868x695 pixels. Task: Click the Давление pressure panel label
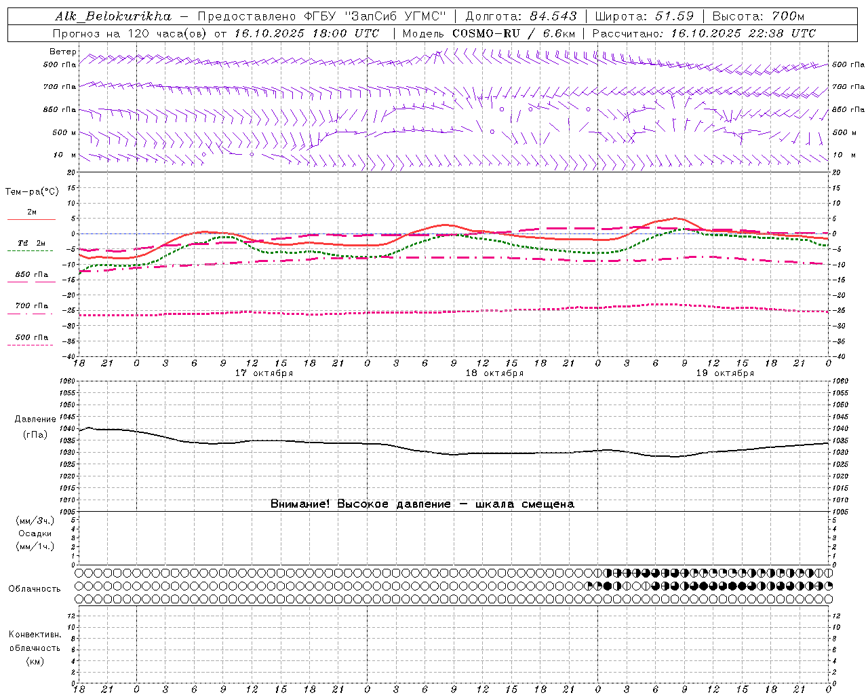(x=35, y=419)
